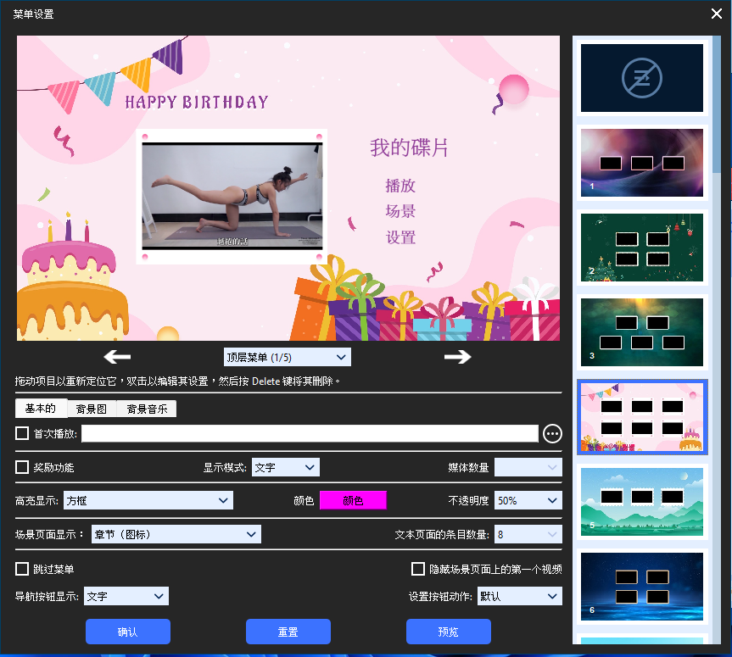
Task: Select template 5 with green mountains
Action: coord(642,501)
